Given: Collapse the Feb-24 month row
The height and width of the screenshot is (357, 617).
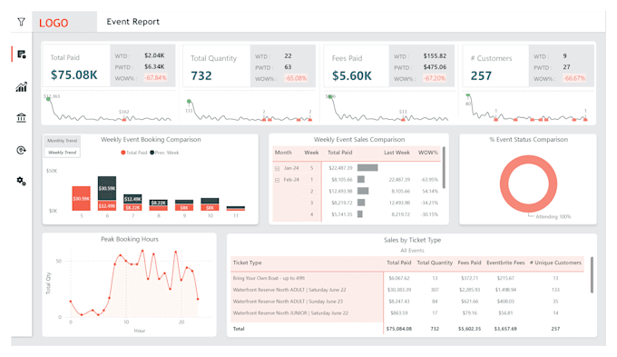Looking at the screenshot, I should click(277, 180).
